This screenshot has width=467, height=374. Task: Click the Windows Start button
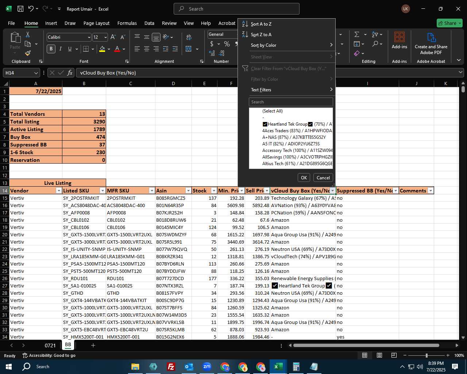click(9, 366)
